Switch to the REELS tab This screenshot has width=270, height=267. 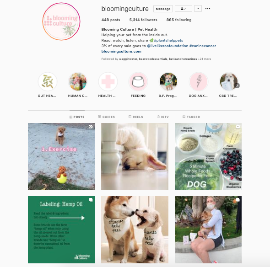[x=136, y=117]
